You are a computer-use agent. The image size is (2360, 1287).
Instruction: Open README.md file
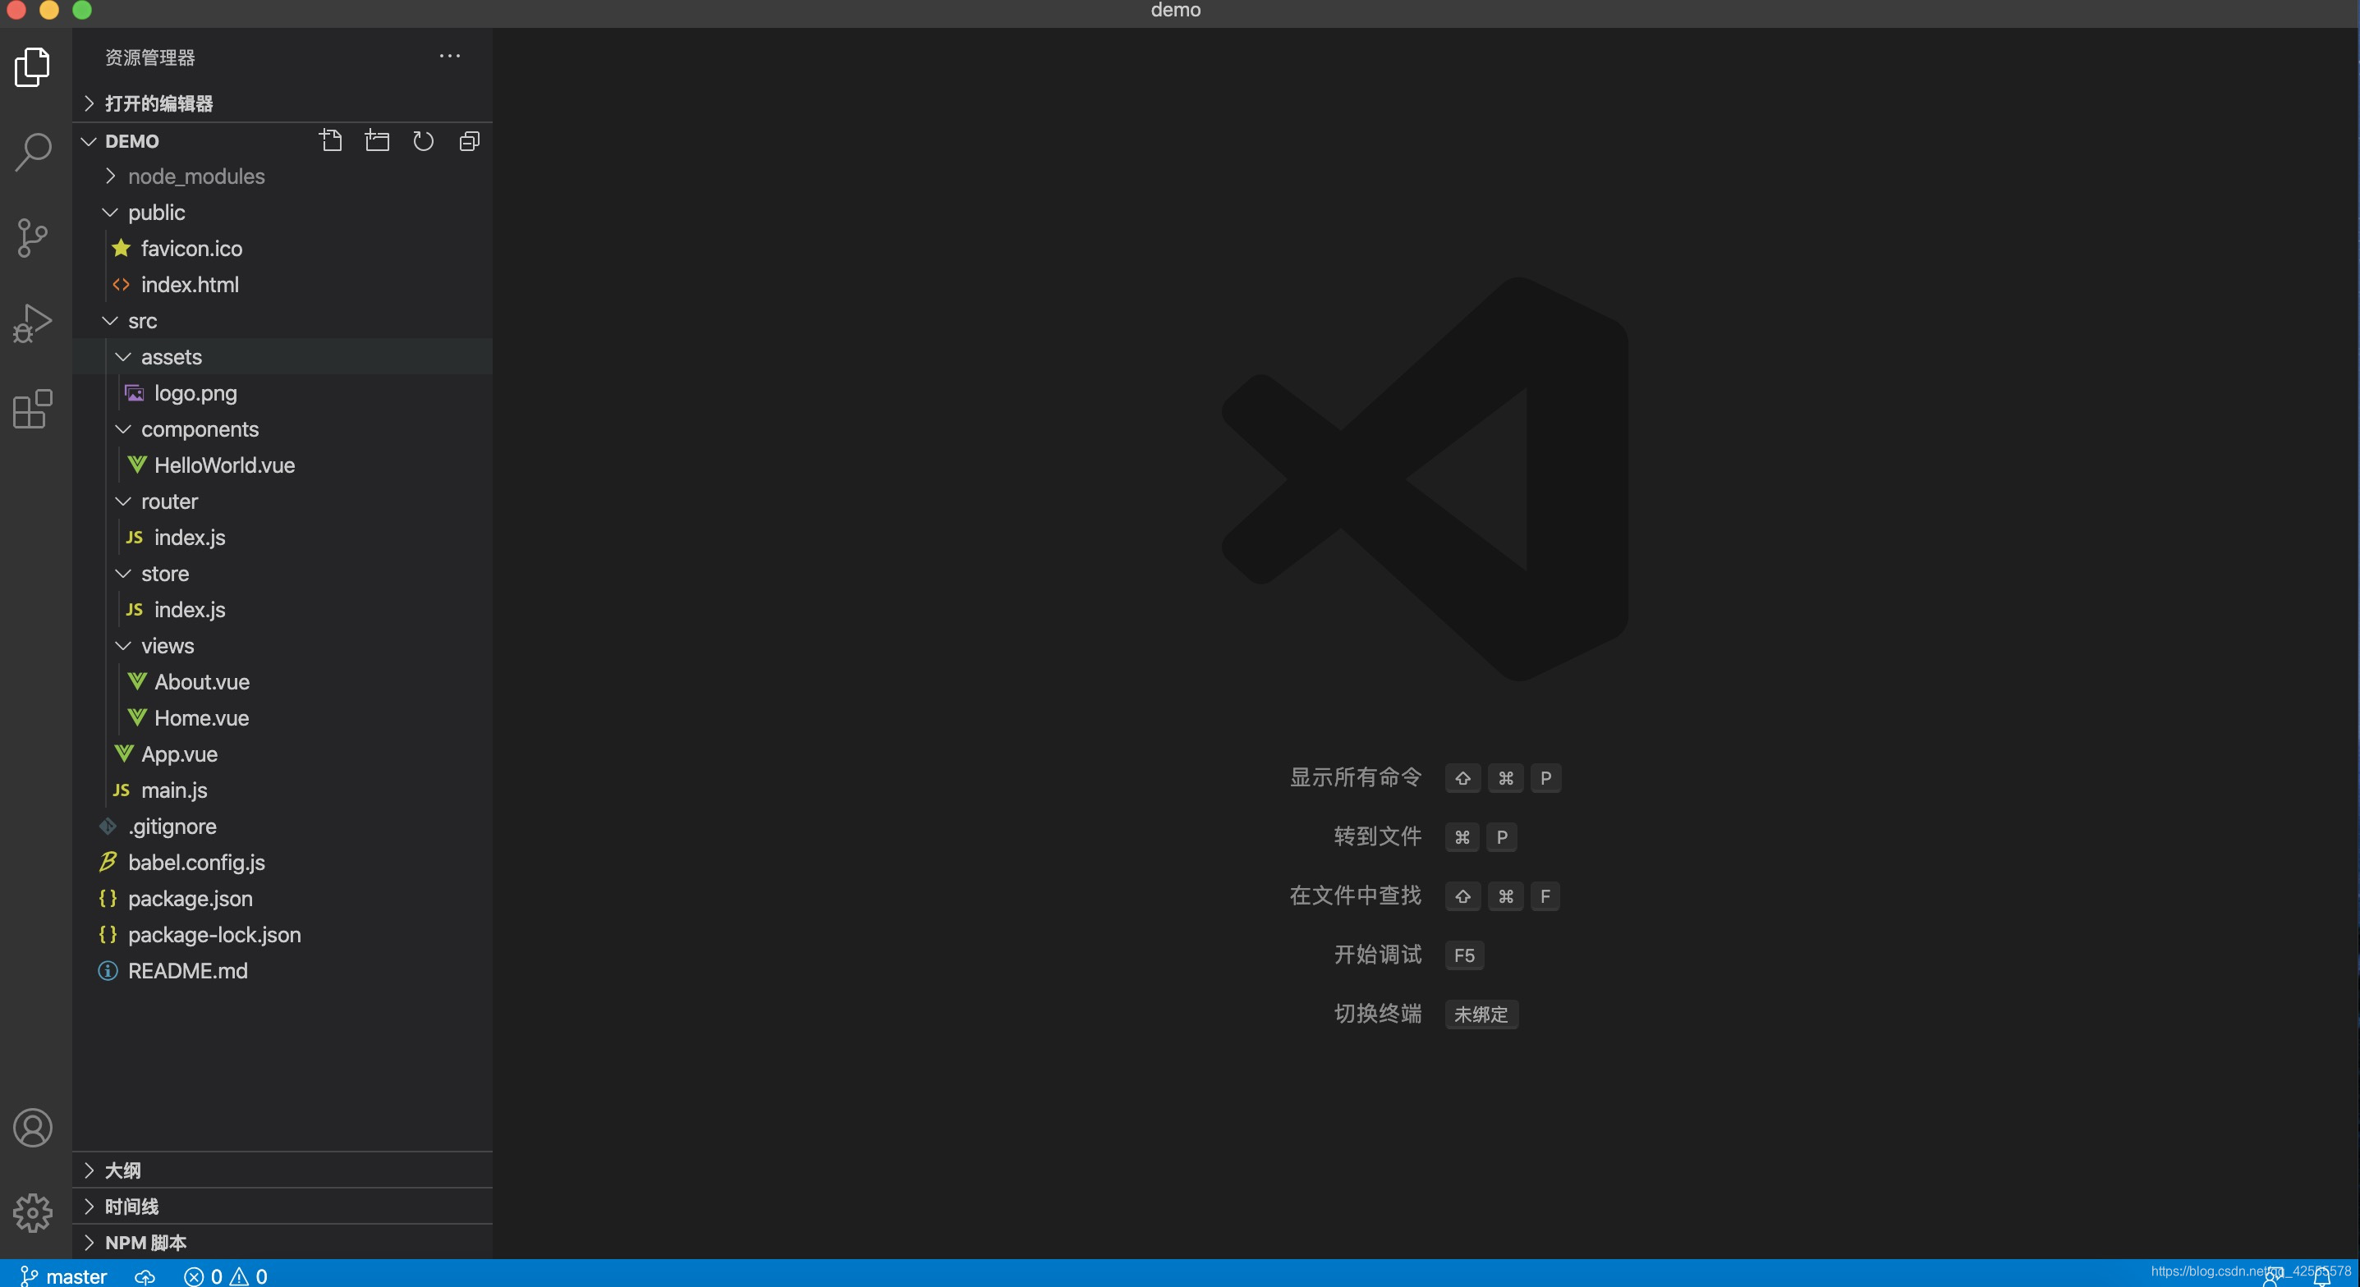pyautogui.click(x=282, y=971)
